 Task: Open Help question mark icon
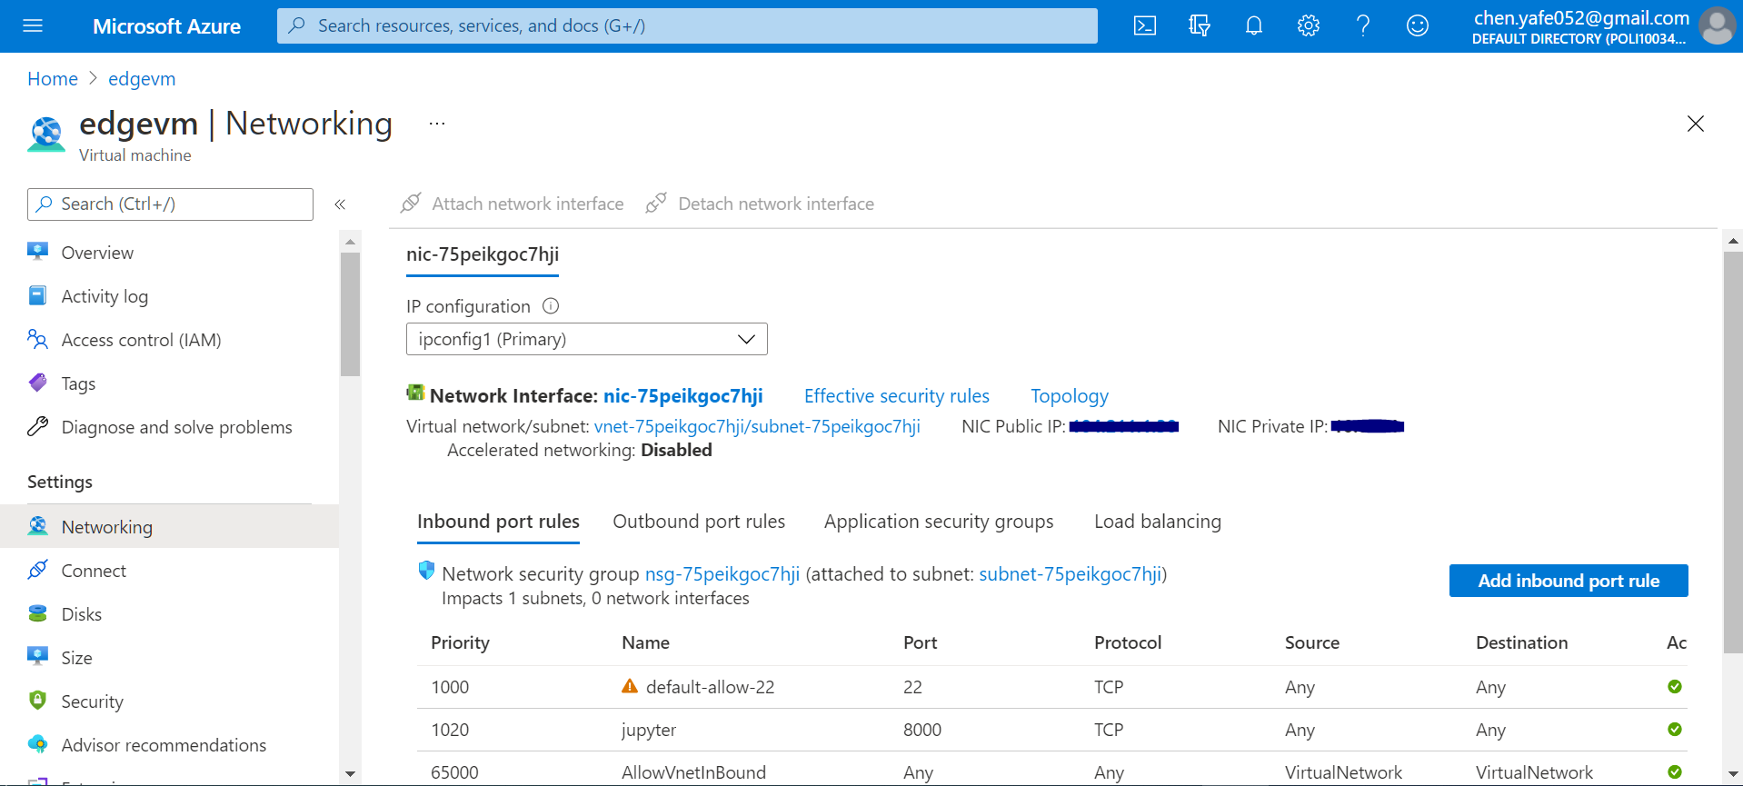(1363, 25)
